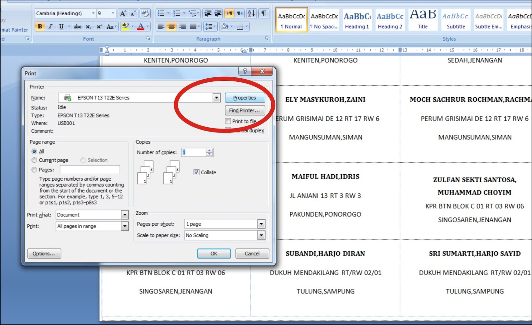Select the Title style from the gallery
Image resolution: width=532 pixels, height=325 pixels.
click(x=423, y=19)
